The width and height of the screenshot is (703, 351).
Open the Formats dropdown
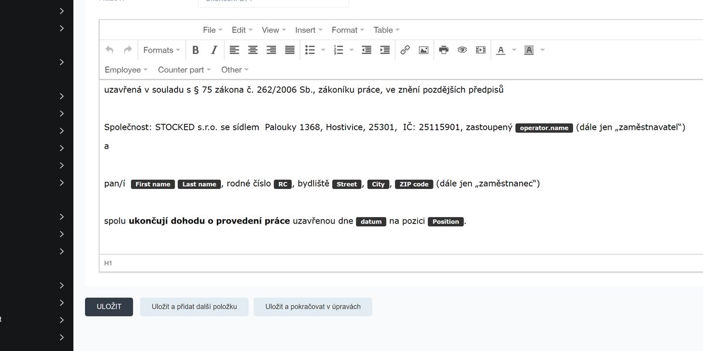(x=162, y=50)
